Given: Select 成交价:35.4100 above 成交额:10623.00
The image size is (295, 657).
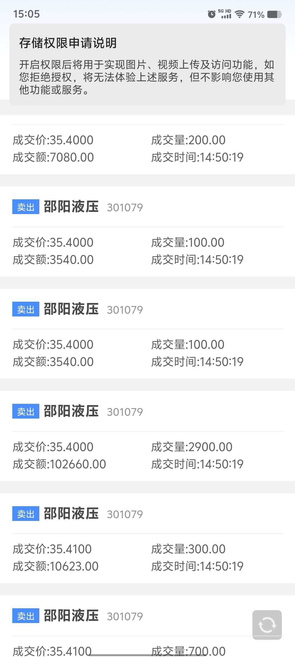Looking at the screenshot, I should pyautogui.click(x=52, y=549).
